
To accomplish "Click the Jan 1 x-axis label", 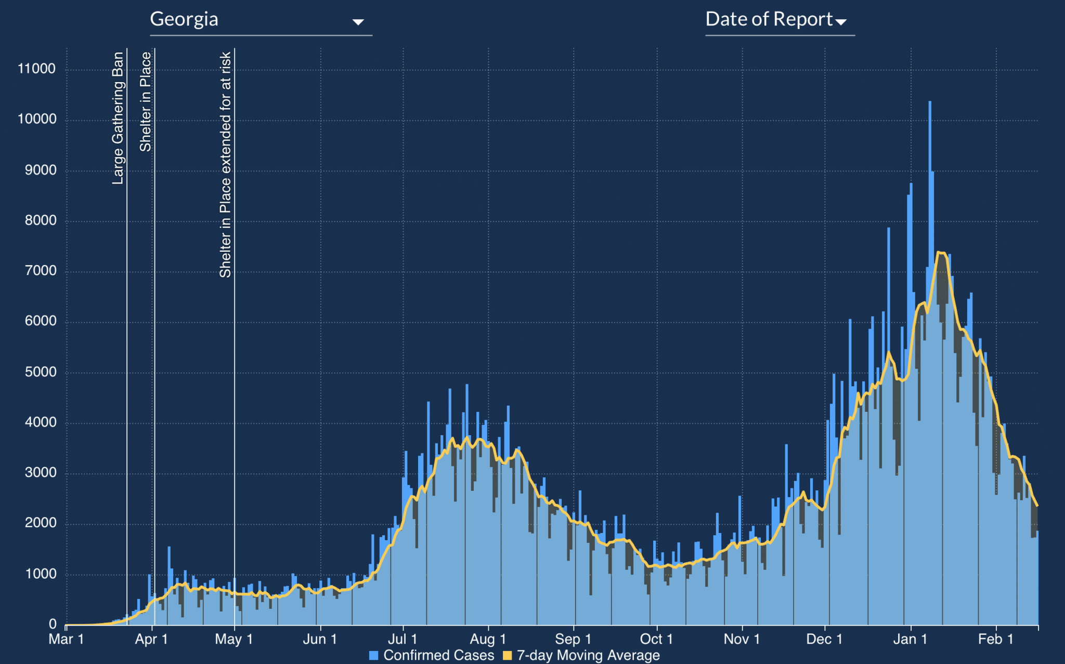I will tap(910, 639).
